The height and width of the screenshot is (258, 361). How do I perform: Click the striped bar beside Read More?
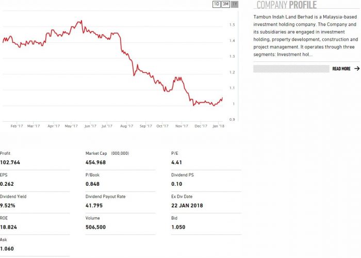[x=291, y=69]
